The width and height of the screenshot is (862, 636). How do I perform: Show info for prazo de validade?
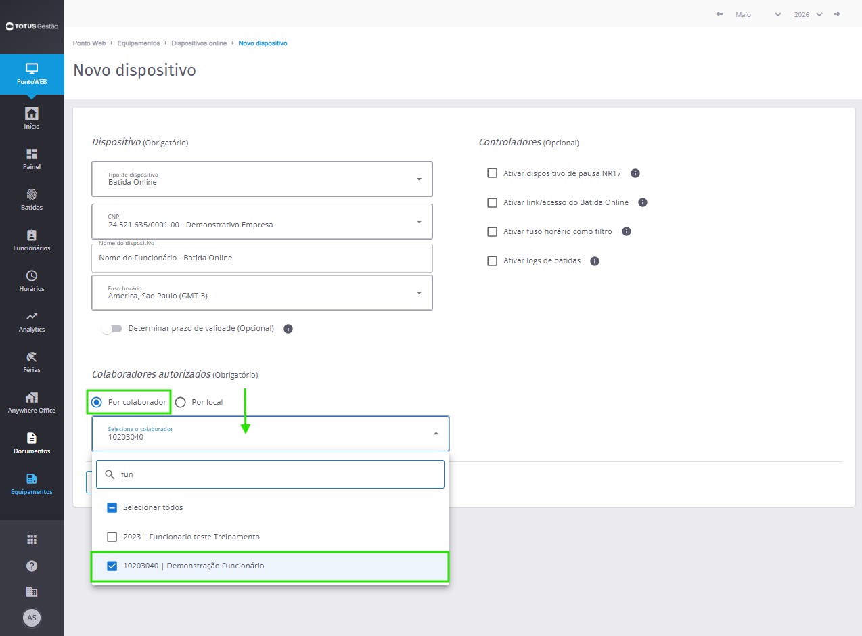(288, 329)
